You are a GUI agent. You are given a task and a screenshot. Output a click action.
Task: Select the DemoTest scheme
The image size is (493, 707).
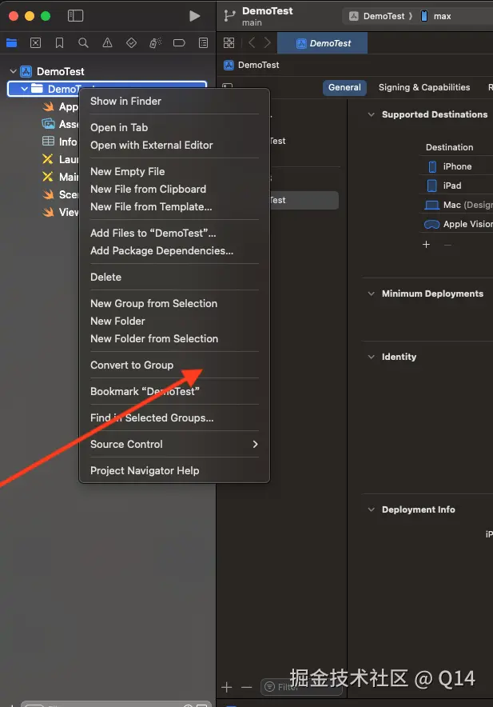click(377, 16)
